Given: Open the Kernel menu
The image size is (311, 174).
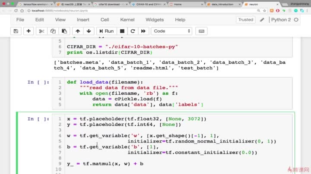Looking at the screenshot, I should pos(127,19).
